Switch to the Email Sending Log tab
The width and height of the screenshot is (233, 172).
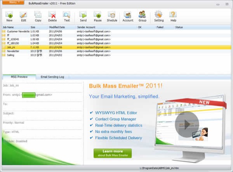52,77
